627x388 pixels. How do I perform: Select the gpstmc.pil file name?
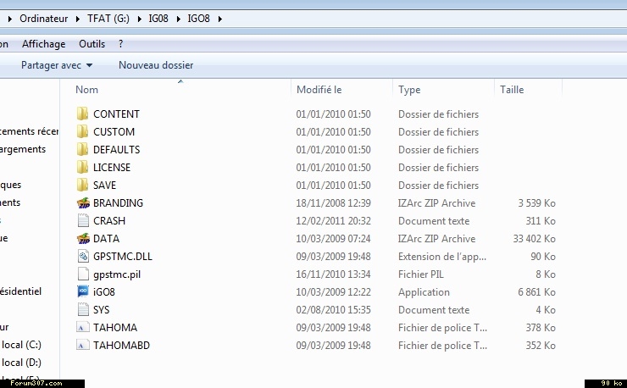(117, 274)
